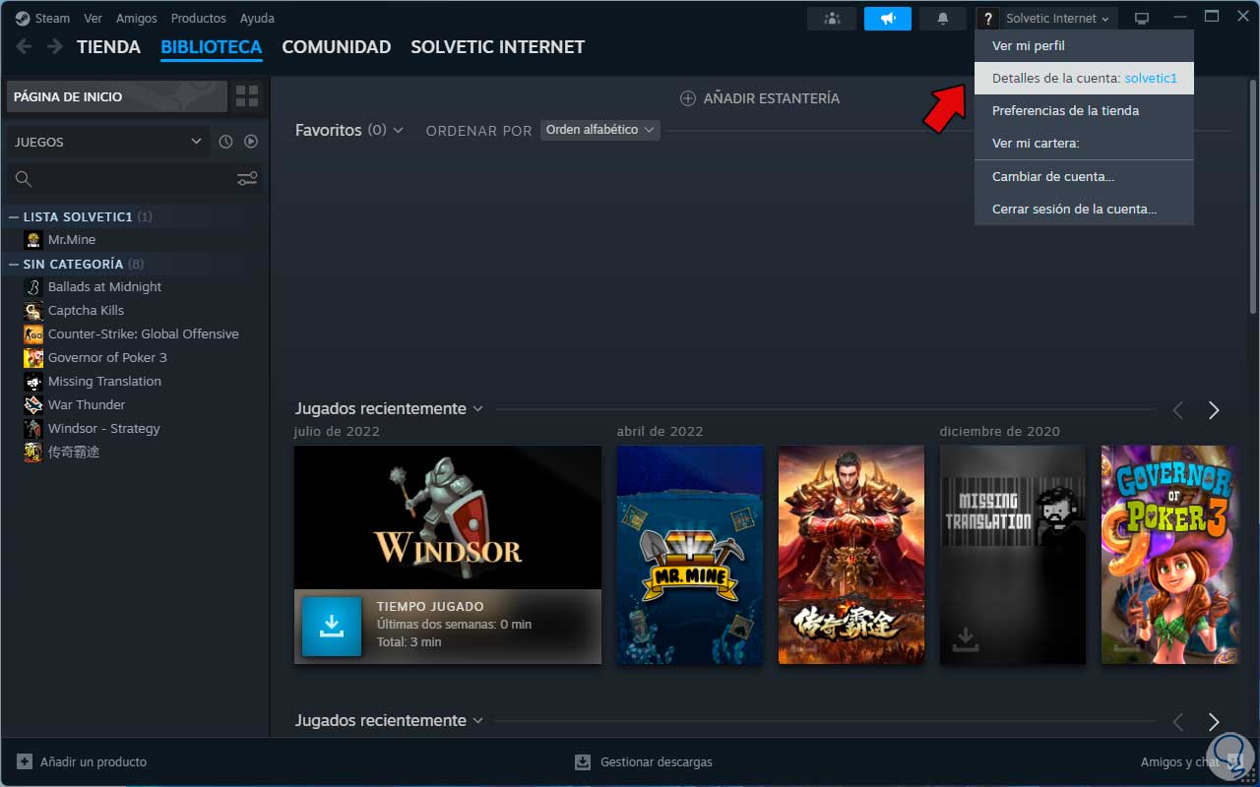
Task: Choose Ver mi cartera from the menu
Action: point(1084,143)
